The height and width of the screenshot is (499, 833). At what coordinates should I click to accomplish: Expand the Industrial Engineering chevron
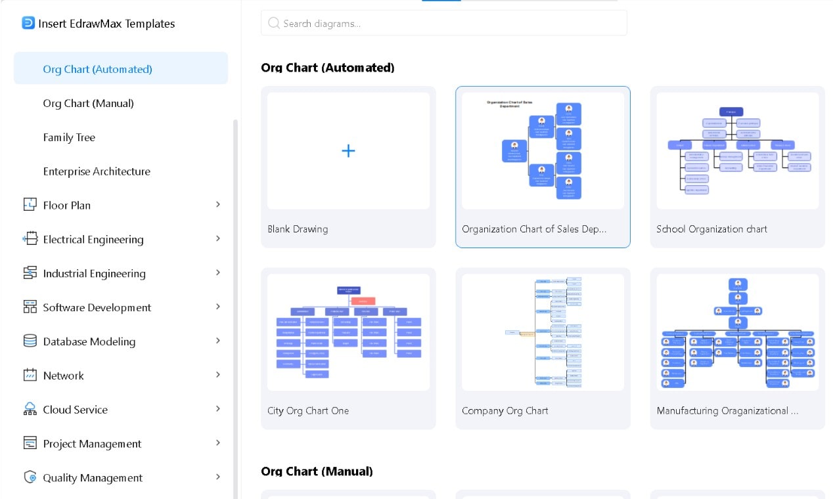pyautogui.click(x=218, y=272)
